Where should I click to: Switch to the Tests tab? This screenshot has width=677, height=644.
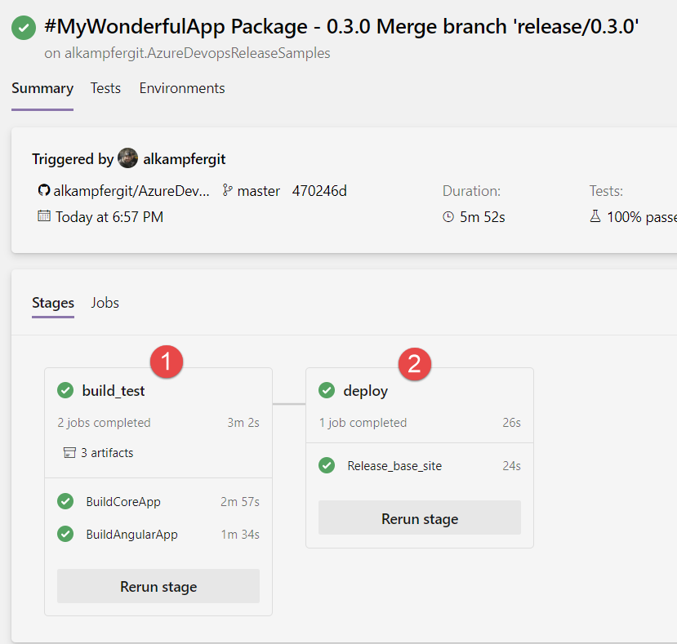coord(105,88)
